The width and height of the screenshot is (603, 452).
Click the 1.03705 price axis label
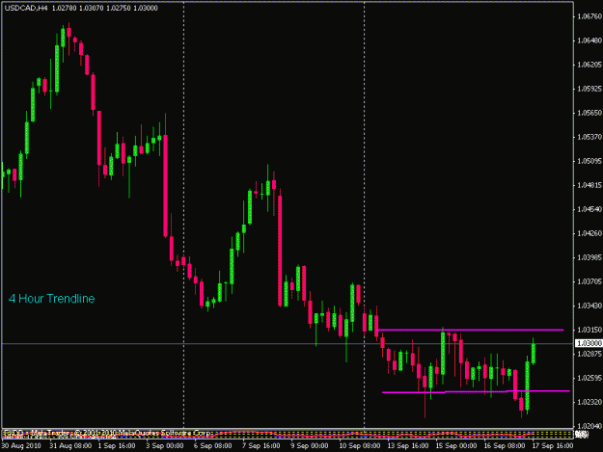tap(589, 281)
